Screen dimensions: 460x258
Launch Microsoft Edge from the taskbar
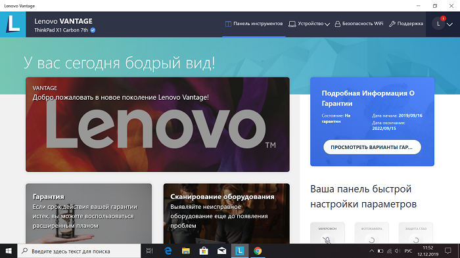click(168, 251)
